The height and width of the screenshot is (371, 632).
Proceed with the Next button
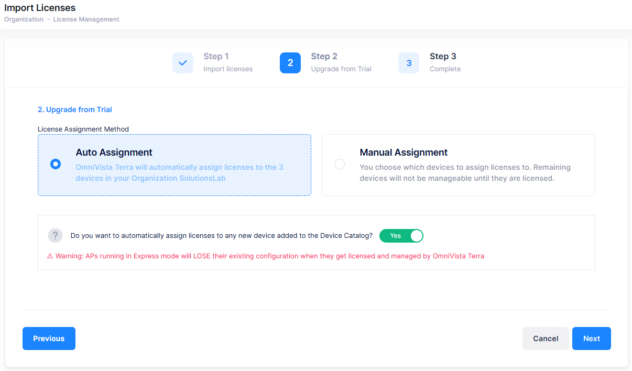tap(591, 339)
